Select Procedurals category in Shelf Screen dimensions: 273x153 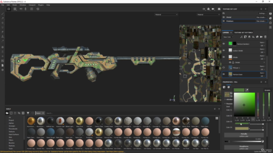[13, 129]
